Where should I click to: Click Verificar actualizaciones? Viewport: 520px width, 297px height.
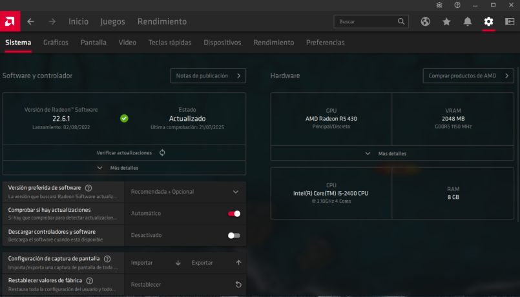pos(124,153)
